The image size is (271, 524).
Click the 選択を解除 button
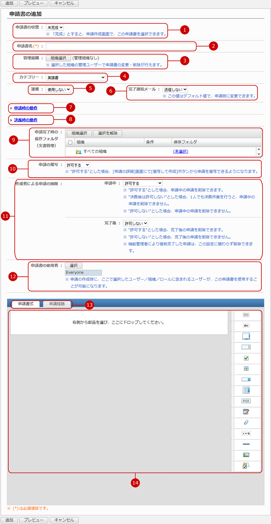click(x=108, y=133)
